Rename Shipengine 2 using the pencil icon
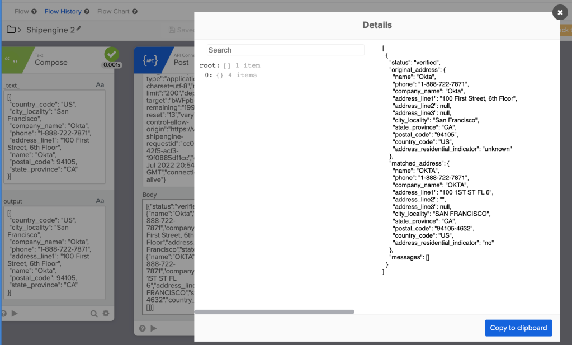The image size is (572, 345). pyautogui.click(x=79, y=29)
